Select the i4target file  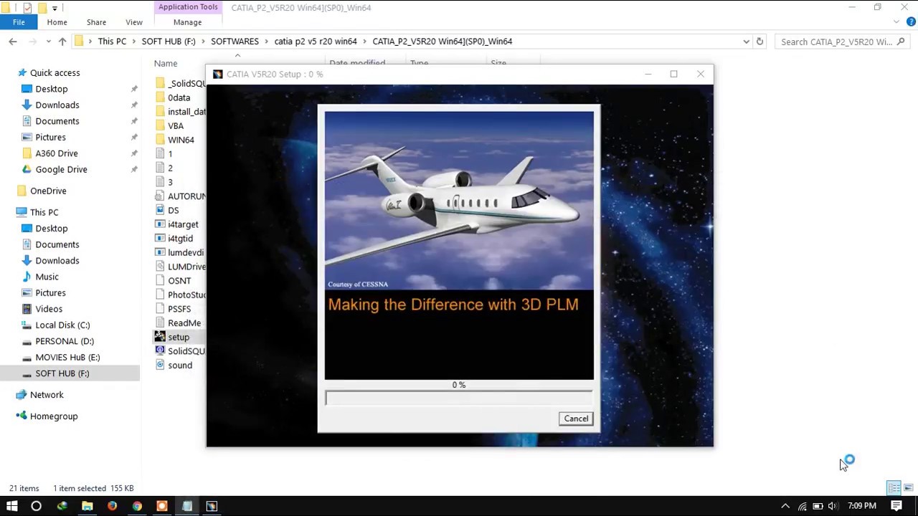pyautogui.click(x=183, y=224)
